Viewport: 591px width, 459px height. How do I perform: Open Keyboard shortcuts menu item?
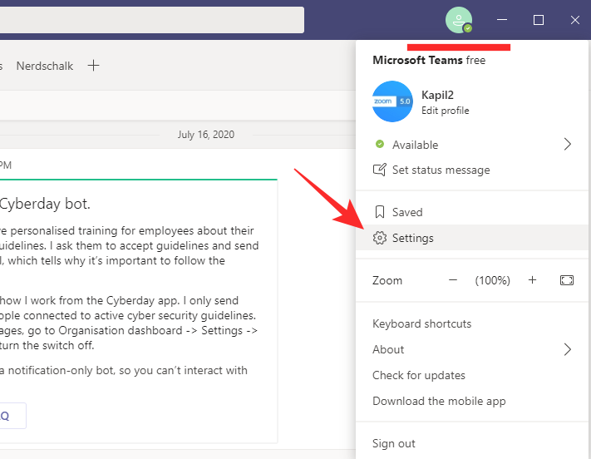(x=421, y=323)
